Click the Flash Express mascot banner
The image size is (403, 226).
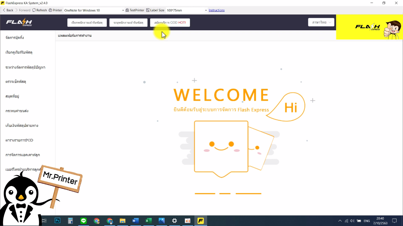coord(369,27)
